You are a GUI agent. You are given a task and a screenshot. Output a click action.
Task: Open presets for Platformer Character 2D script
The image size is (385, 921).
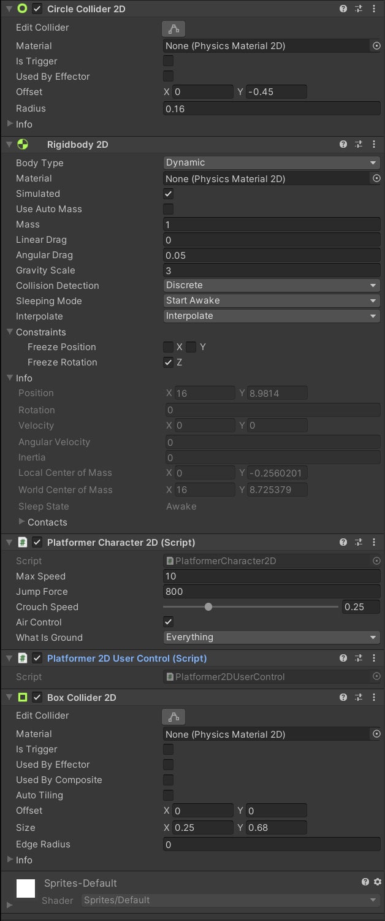coord(359,542)
